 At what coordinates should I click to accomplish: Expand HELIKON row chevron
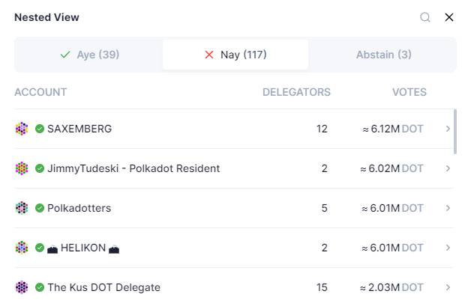(448, 248)
